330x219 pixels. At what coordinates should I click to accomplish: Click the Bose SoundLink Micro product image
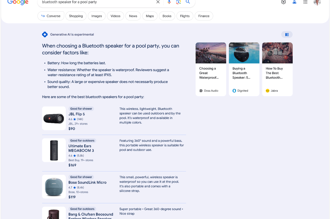(x=54, y=187)
